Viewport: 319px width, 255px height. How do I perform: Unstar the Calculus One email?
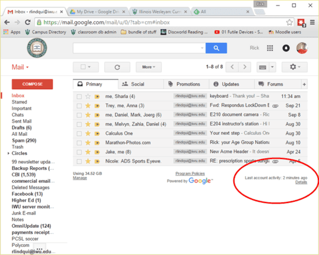[x=88, y=134]
